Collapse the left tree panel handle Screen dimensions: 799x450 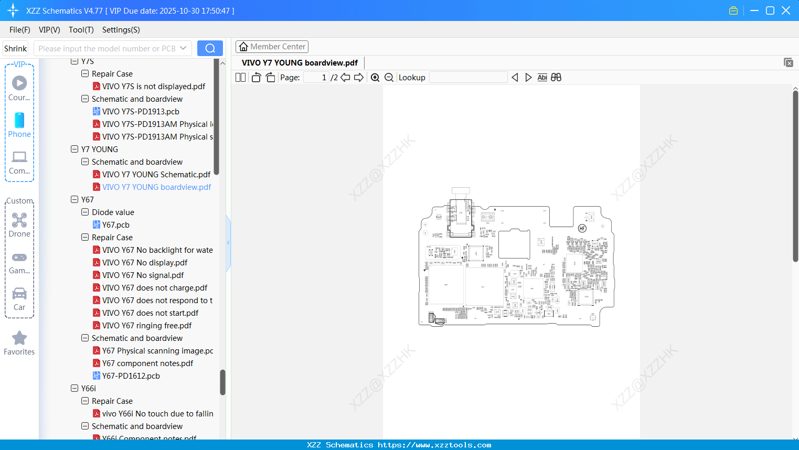point(228,243)
